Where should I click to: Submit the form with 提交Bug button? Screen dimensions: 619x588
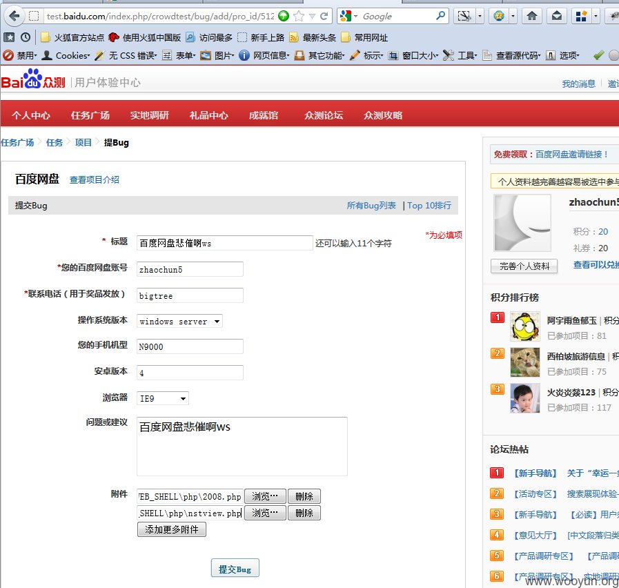pos(235,568)
